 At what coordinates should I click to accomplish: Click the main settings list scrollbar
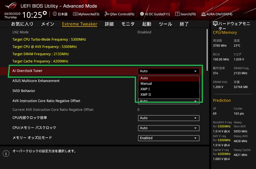click(207, 50)
